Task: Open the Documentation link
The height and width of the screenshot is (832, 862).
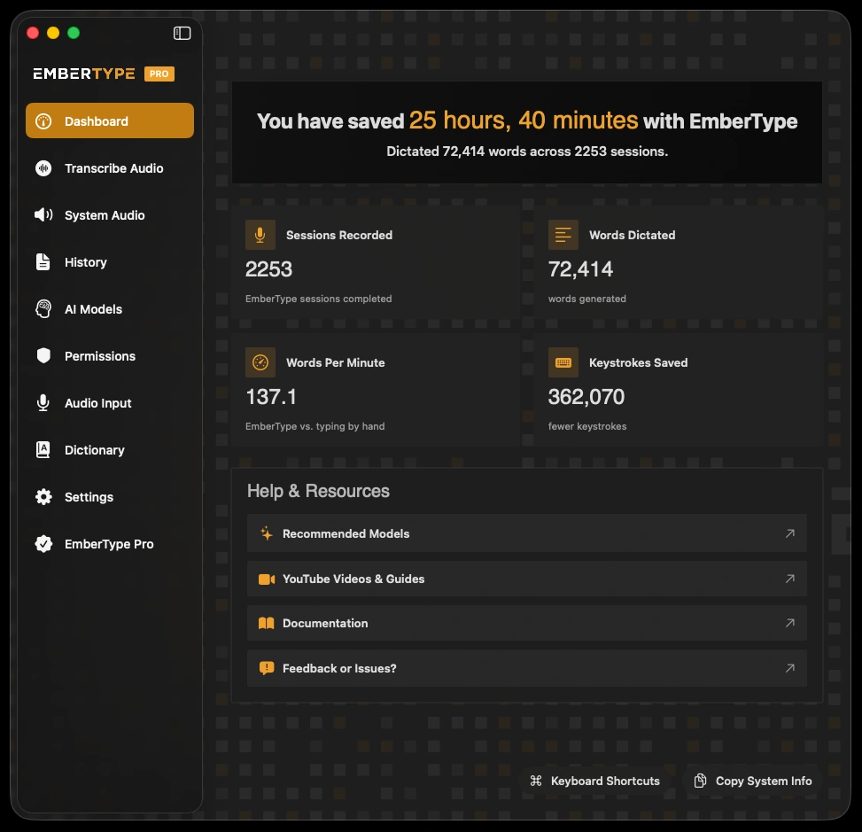Action: coord(527,623)
